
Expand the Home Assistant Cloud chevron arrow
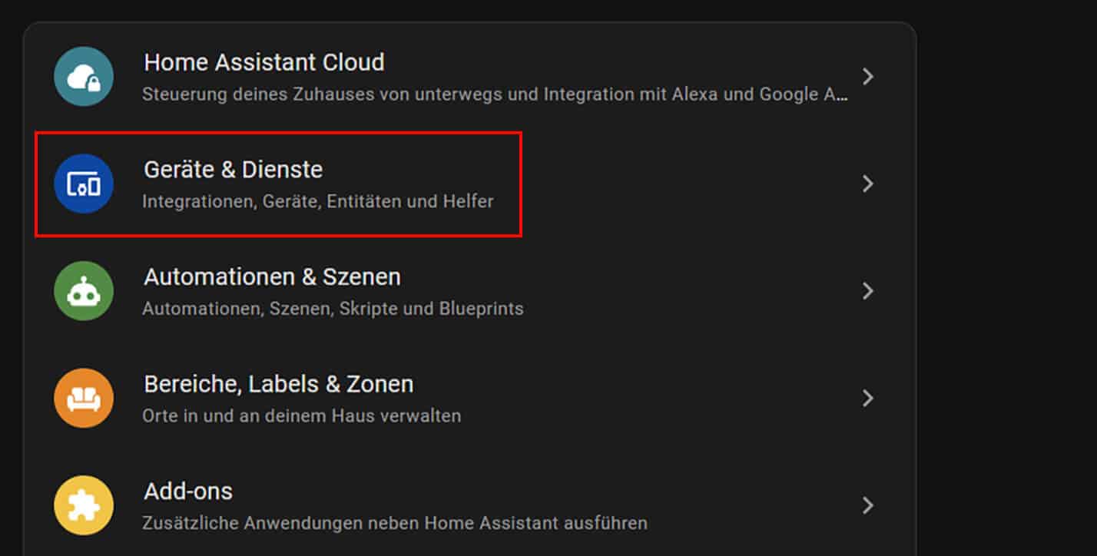(x=868, y=76)
